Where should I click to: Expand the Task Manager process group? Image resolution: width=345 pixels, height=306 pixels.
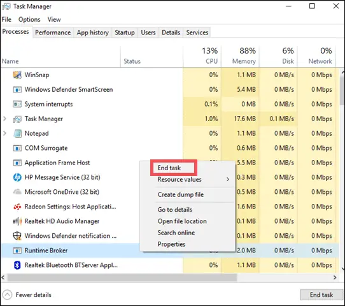point(4,119)
